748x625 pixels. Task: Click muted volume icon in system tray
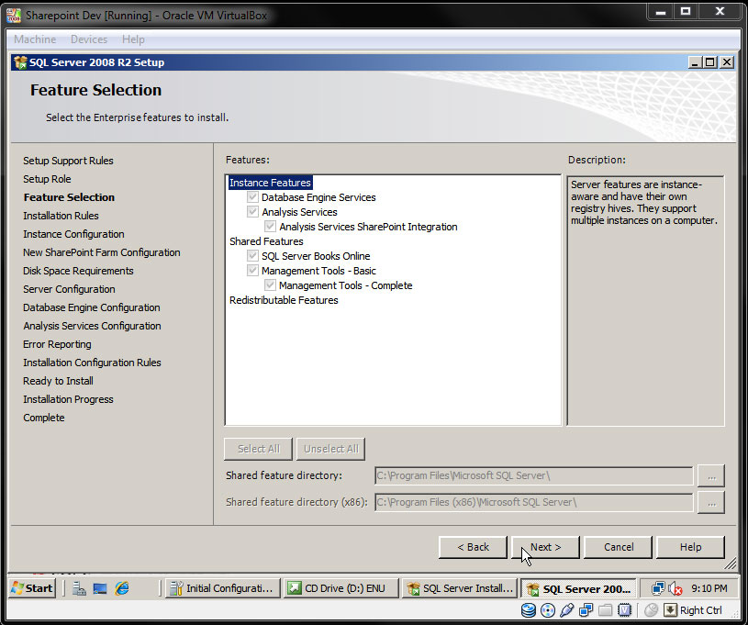(675, 588)
